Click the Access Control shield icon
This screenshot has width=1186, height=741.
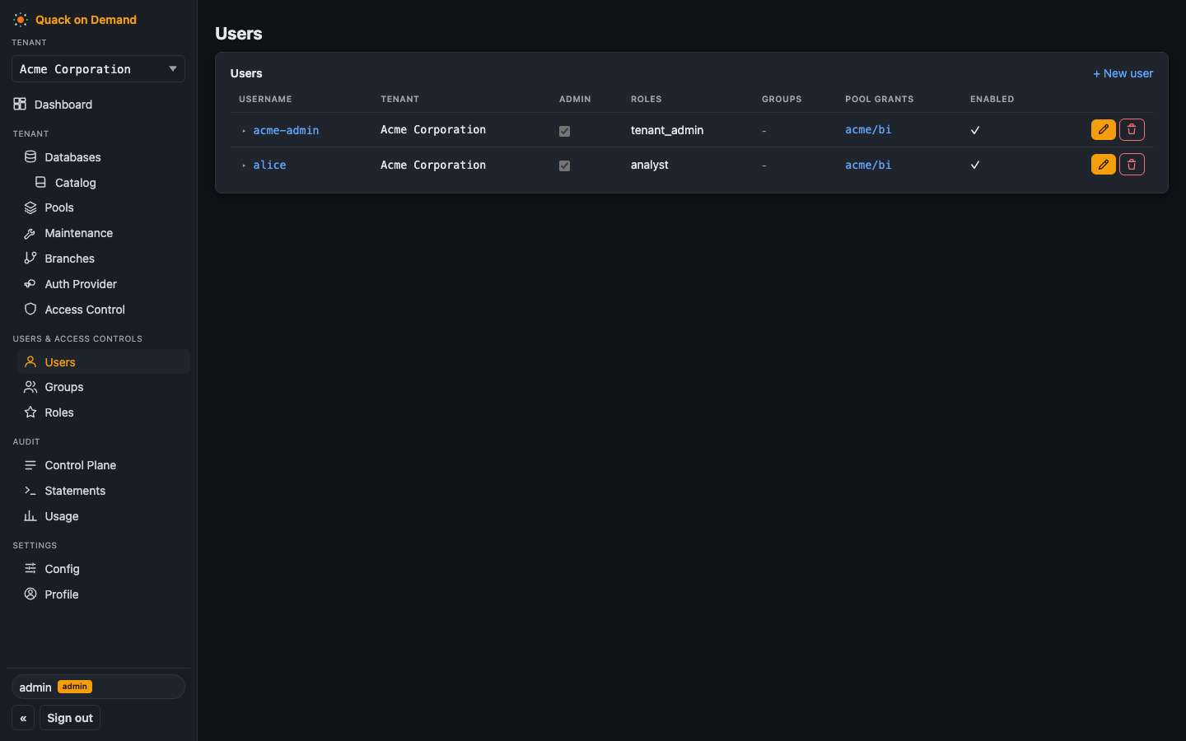coord(30,309)
